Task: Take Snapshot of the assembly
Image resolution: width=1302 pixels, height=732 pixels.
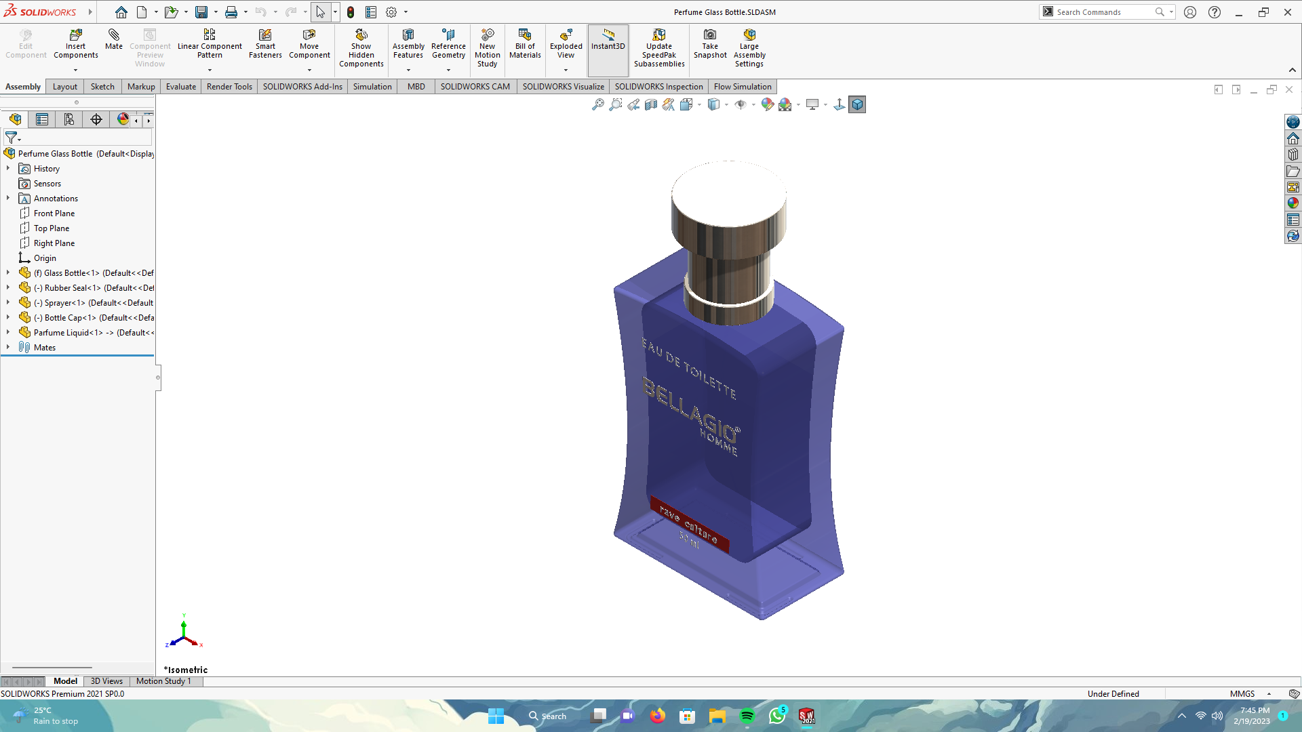Action: pos(710,44)
